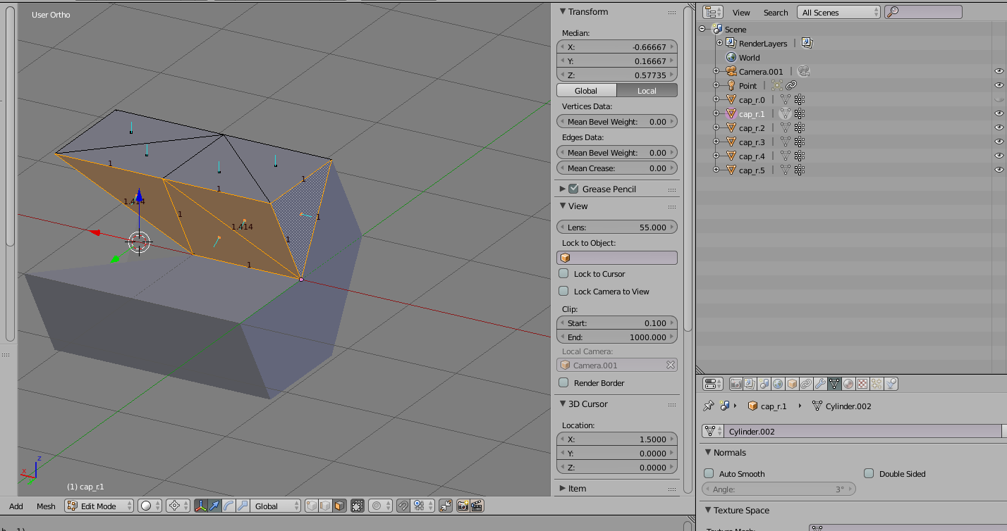Open the Particles sparkle properties tab

(877, 384)
